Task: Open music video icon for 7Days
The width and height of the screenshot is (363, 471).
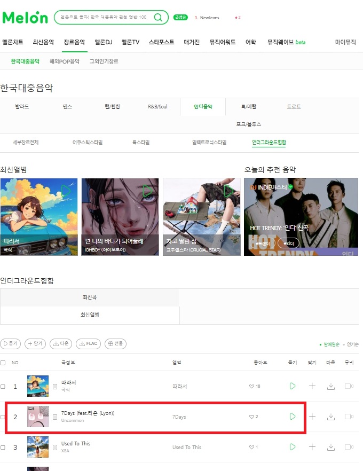Action: (349, 417)
